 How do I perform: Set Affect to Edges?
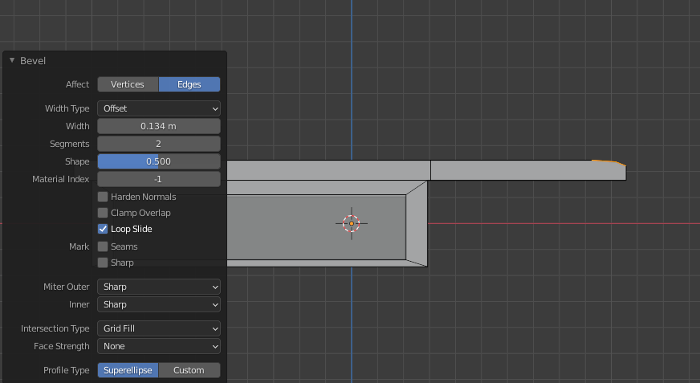[189, 84]
